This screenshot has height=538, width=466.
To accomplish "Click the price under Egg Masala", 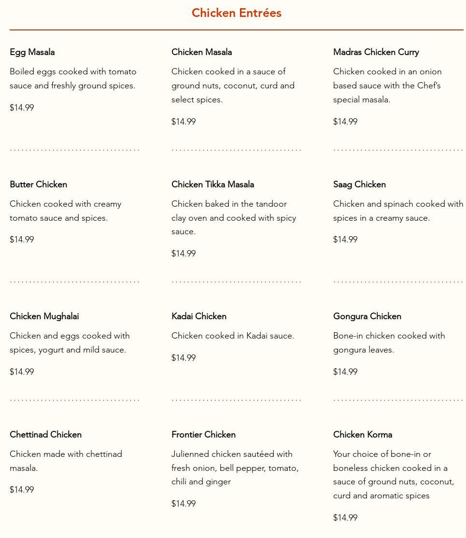I will (x=22, y=108).
